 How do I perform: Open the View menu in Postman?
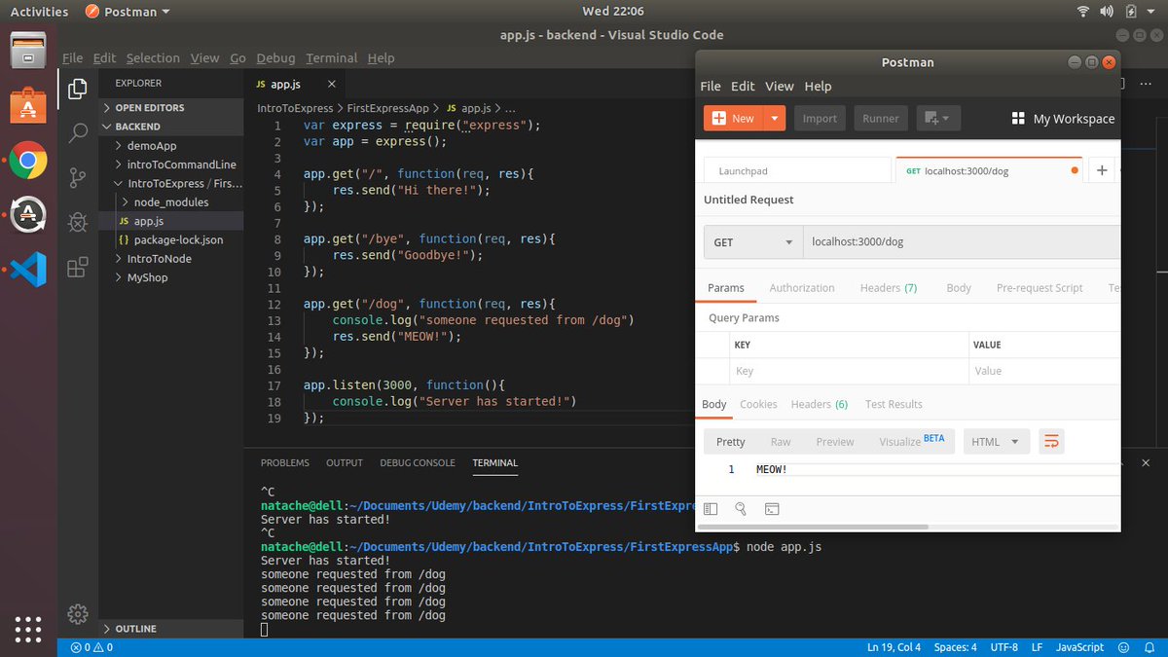[779, 86]
